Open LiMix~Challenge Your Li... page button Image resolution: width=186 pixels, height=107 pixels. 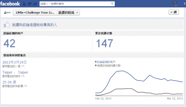(35, 12)
